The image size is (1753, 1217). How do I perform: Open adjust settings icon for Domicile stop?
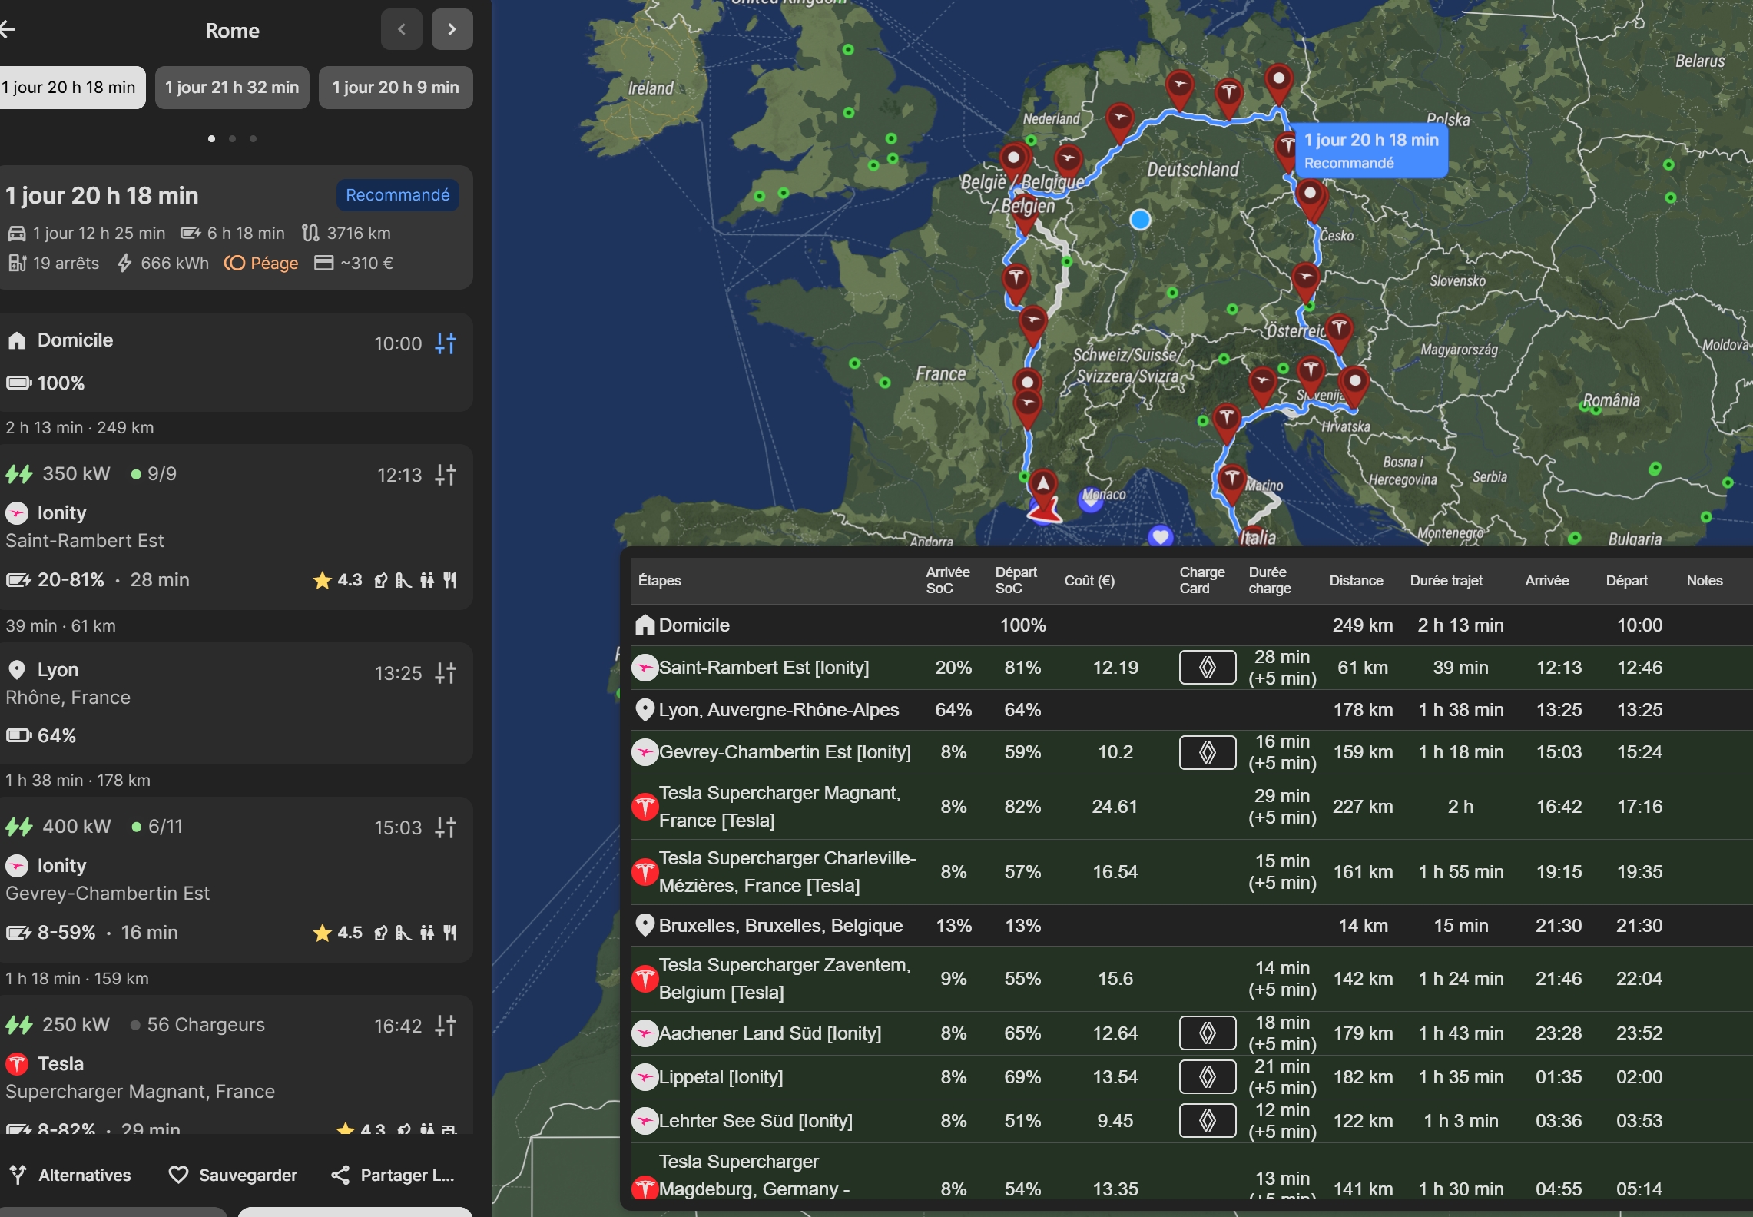446,343
